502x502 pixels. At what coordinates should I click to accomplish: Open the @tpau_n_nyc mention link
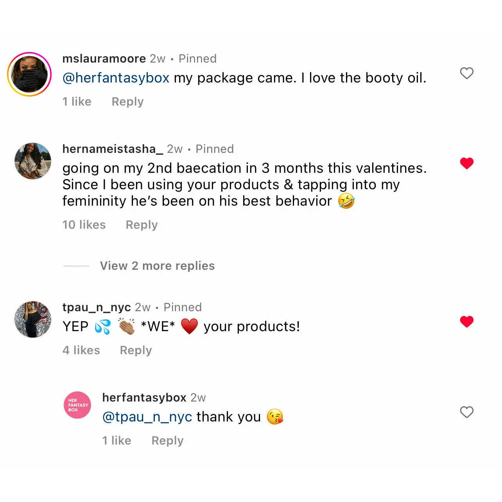click(147, 417)
